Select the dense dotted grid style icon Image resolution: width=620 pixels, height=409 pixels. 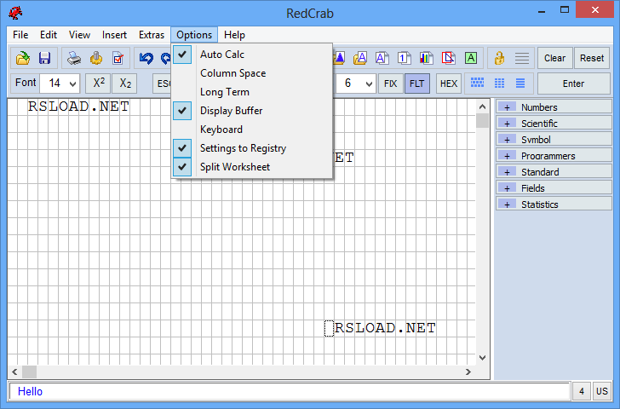click(x=477, y=83)
